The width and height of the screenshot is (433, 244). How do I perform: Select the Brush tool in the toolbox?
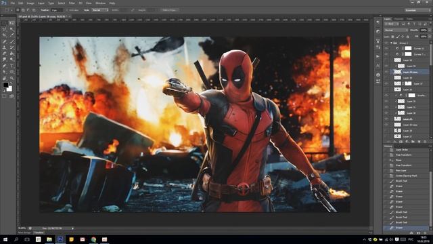pyautogui.click(x=12, y=41)
